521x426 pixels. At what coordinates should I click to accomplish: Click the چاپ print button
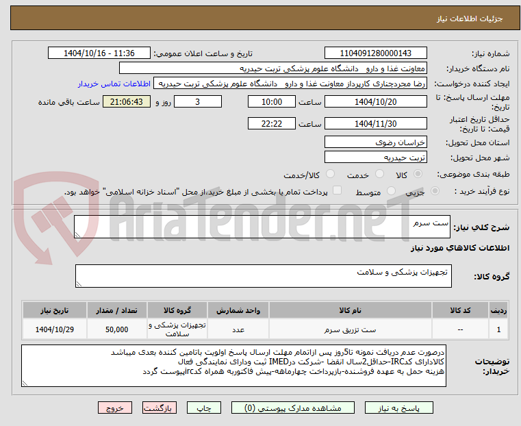tap(204, 408)
